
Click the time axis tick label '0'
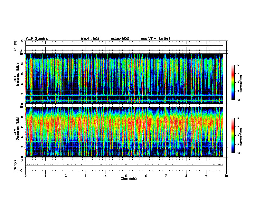pyautogui.click(x=25, y=176)
